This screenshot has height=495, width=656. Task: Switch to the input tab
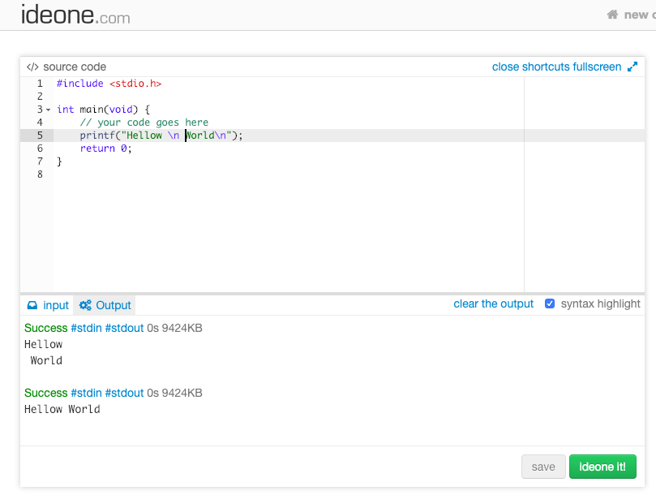pos(55,306)
